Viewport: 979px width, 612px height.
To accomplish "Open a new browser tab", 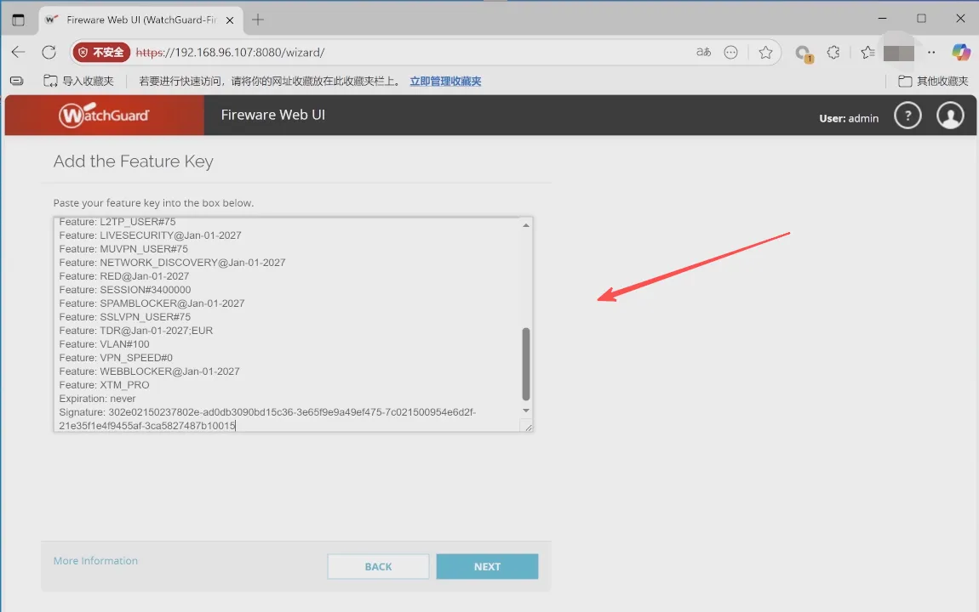I will click(258, 20).
